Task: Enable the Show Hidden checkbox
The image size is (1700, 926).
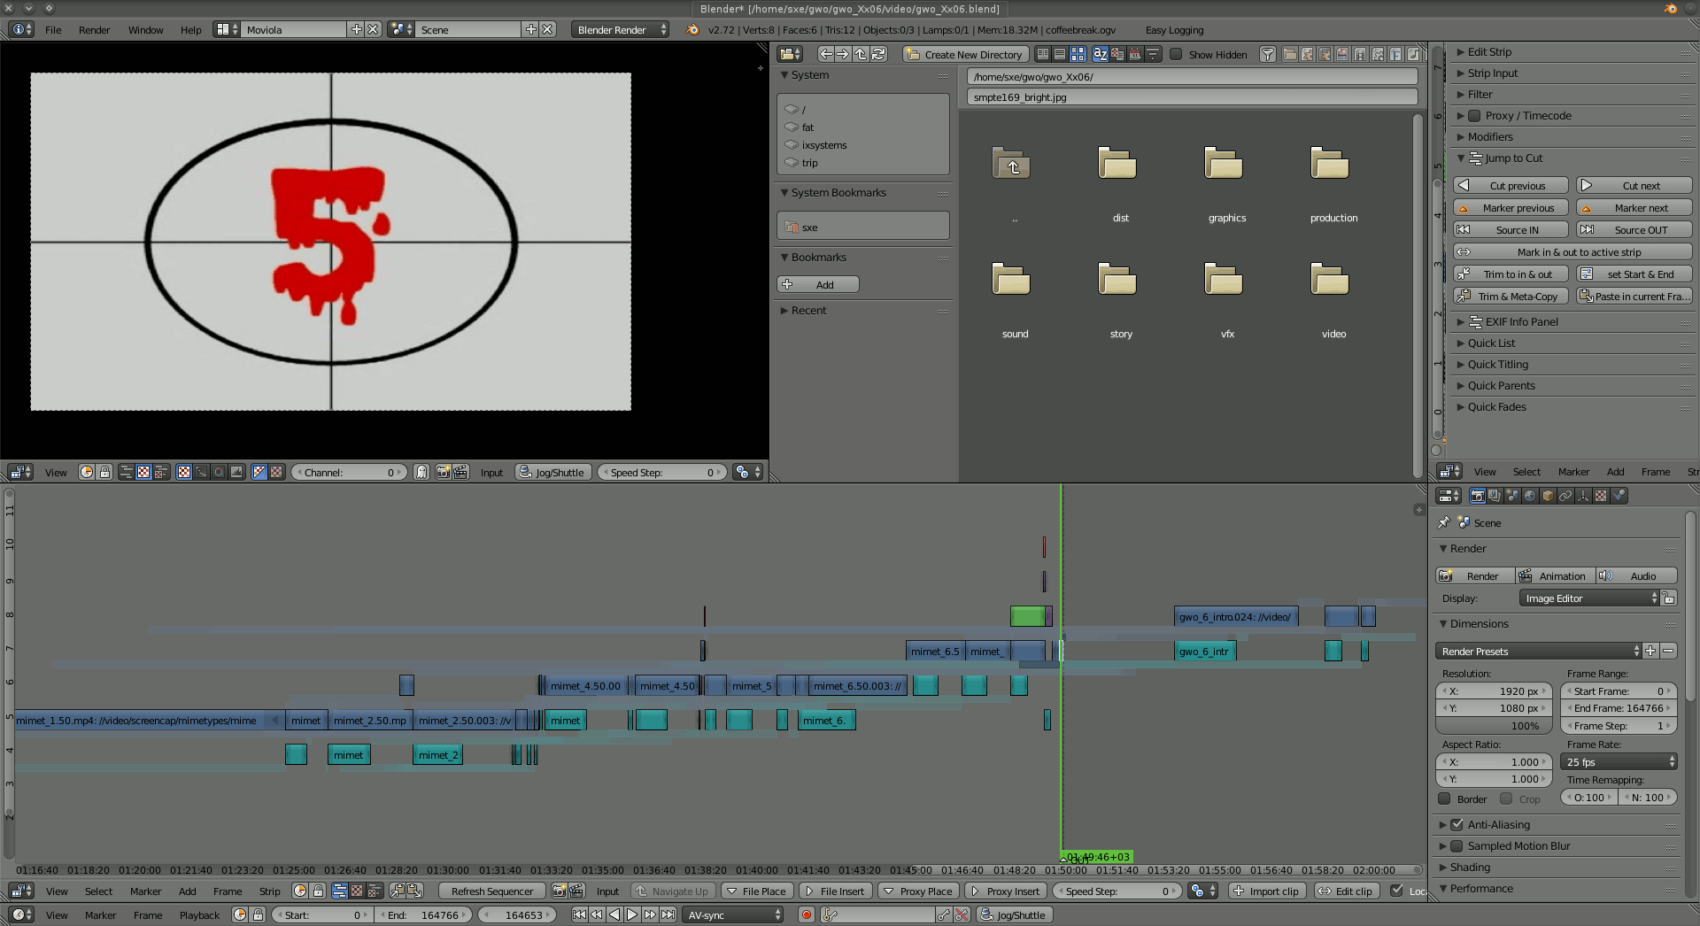Action: point(1176,54)
